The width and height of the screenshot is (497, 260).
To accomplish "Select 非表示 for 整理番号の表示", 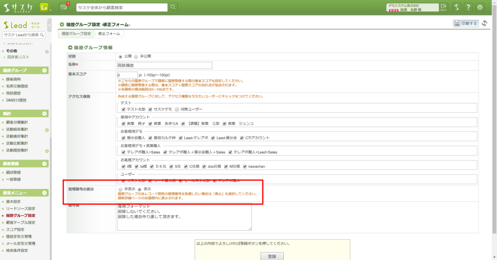I will [120, 189].
